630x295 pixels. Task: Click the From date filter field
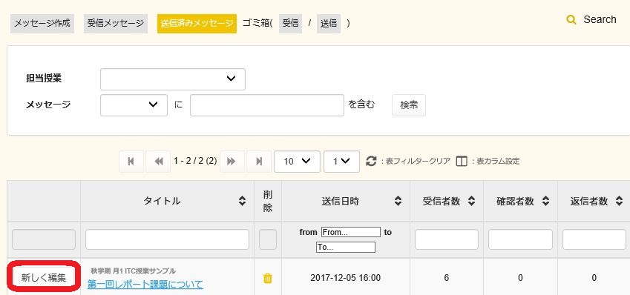pyautogui.click(x=351, y=232)
